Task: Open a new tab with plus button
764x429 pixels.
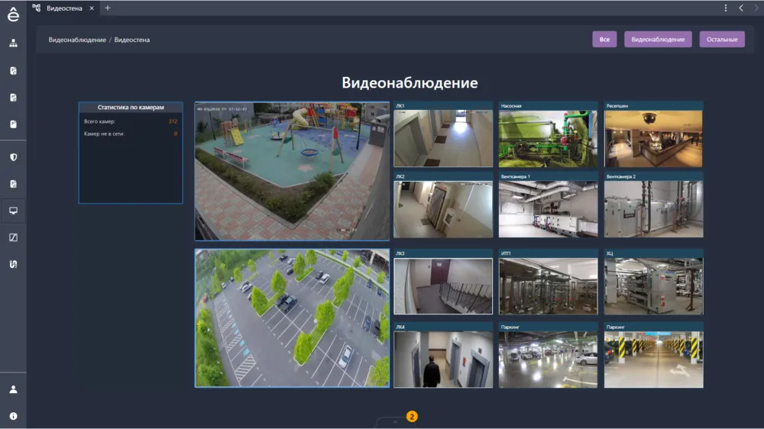Action: tap(108, 8)
